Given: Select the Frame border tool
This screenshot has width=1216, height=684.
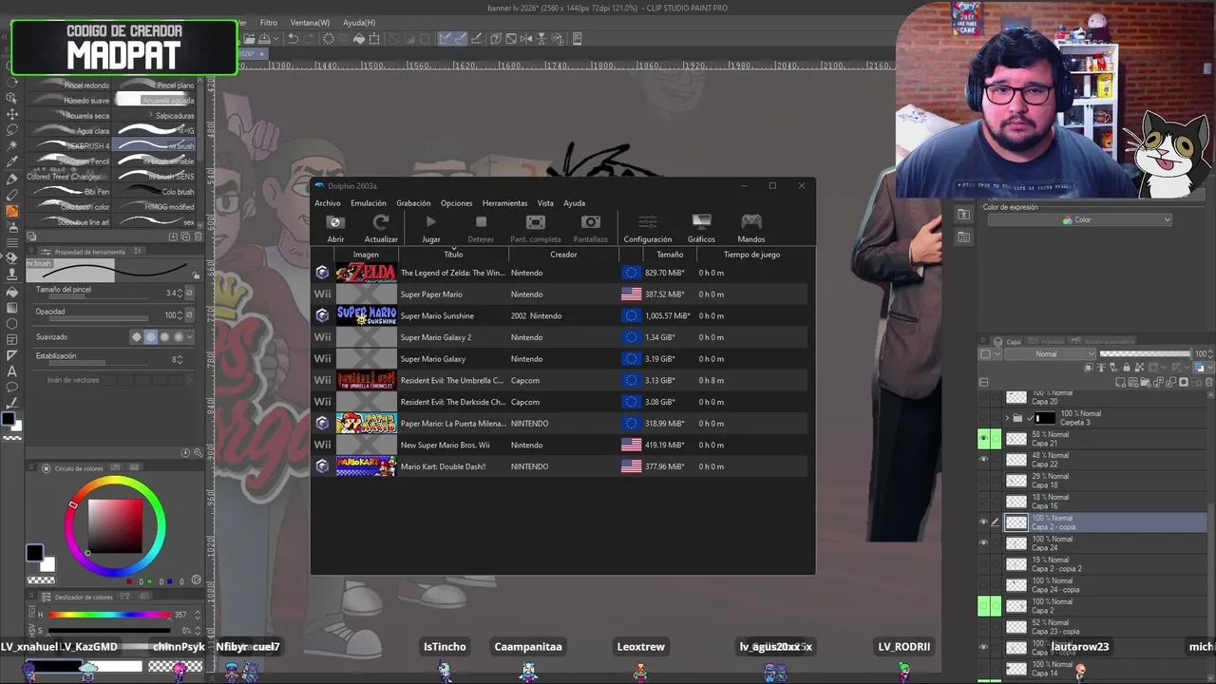Looking at the screenshot, I should coord(12,339).
